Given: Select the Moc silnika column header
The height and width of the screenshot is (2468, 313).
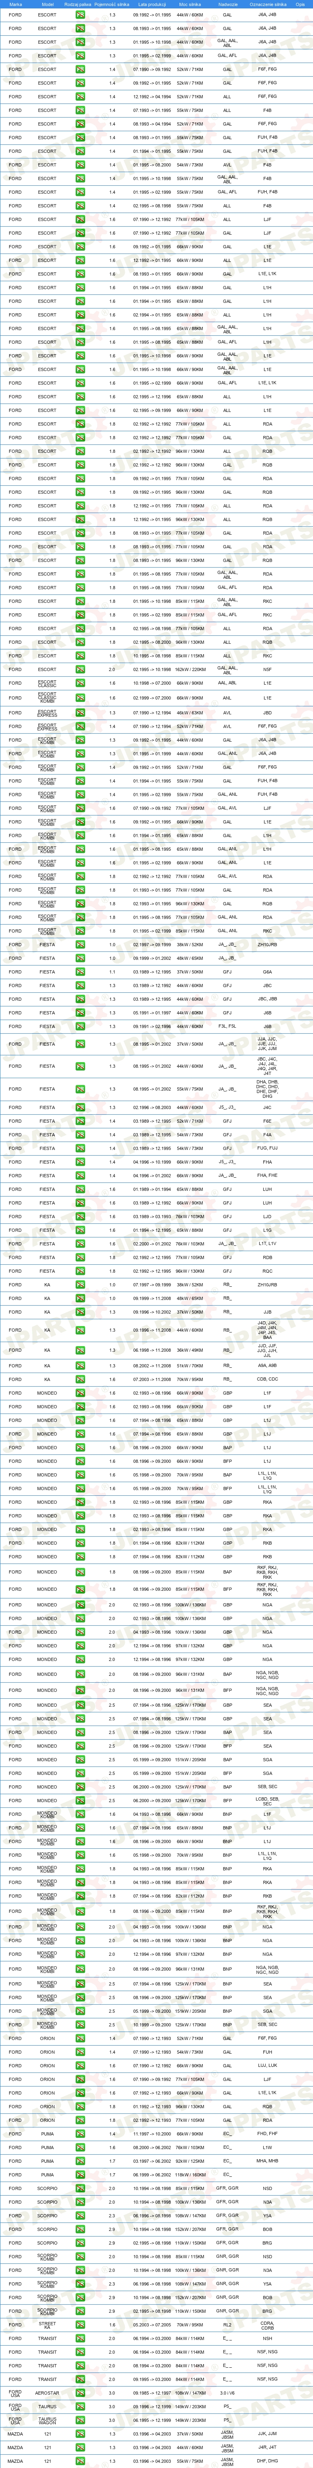Looking at the screenshot, I should tap(190, 5).
